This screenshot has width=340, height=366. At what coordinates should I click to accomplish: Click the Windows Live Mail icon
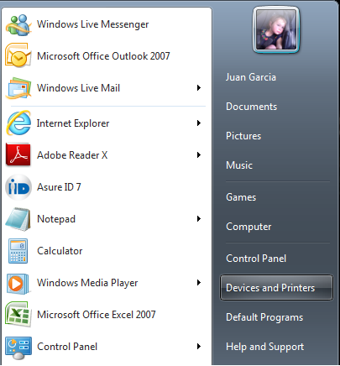[18, 88]
